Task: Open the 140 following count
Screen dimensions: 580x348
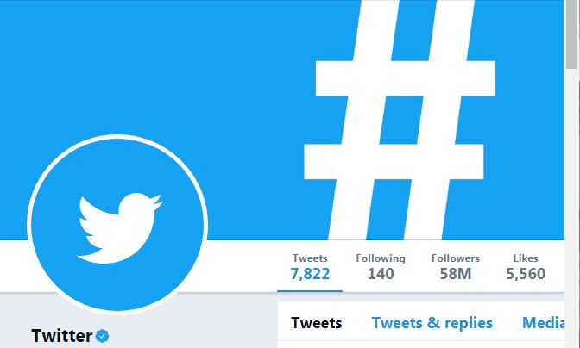Action: [x=381, y=274]
